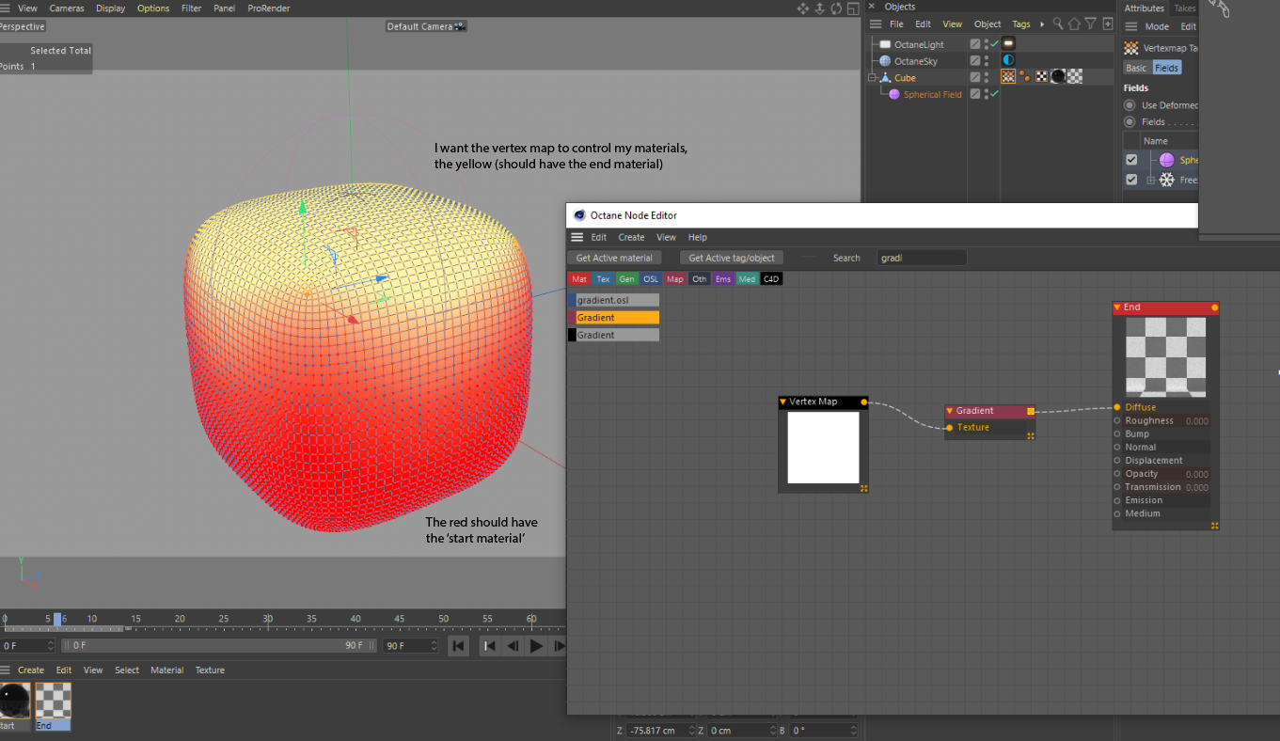Open the Material manager hamburger menu
Image resolution: width=1280 pixels, height=741 pixels.
(x=6, y=670)
